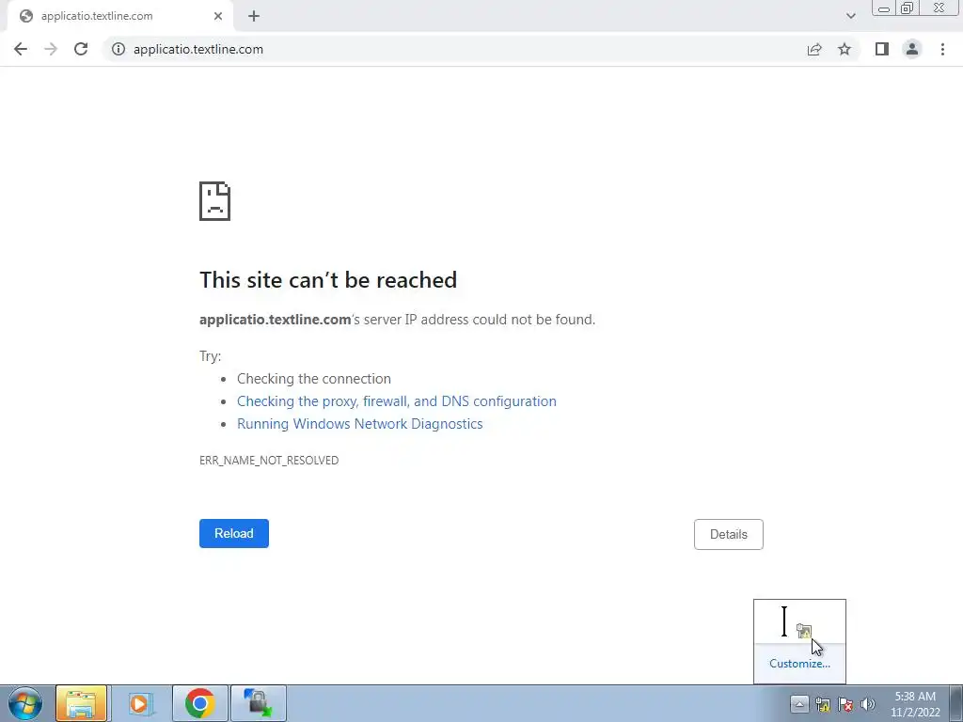Share this page icon in address bar
Screen dimensions: 963x722
coord(814,49)
